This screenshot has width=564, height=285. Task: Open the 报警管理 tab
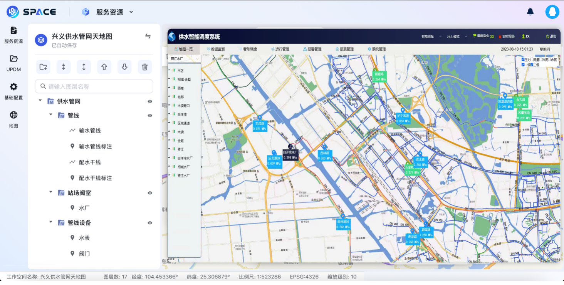point(312,49)
